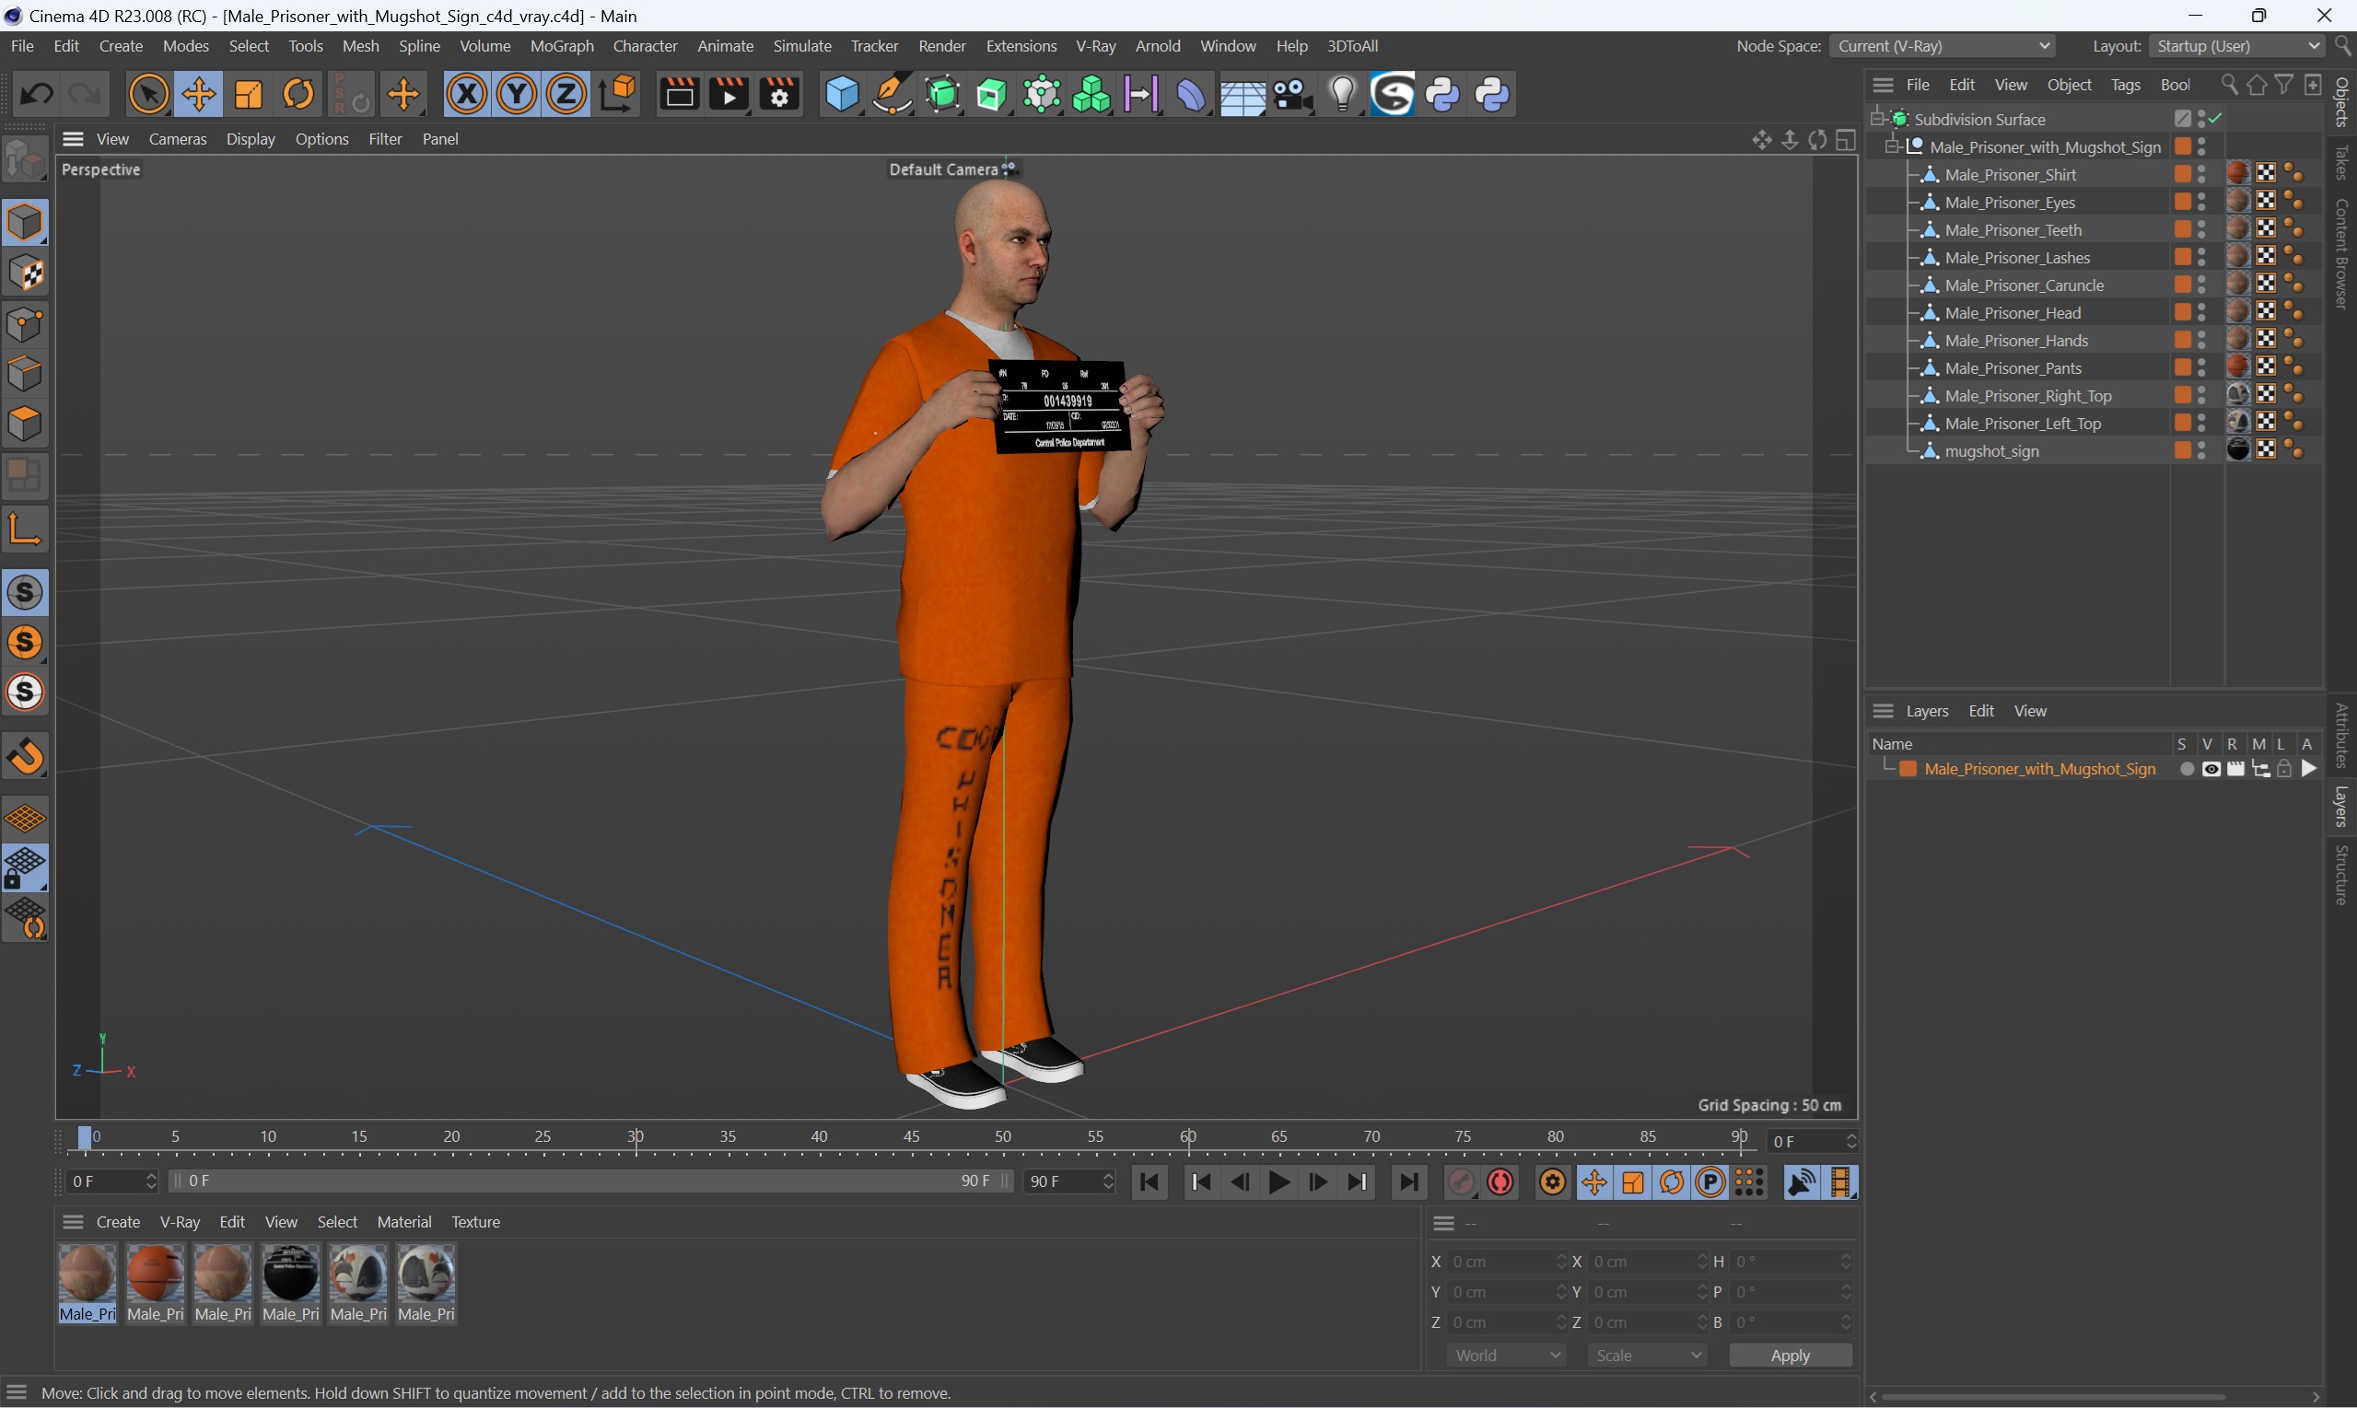2357x1408 pixels.
Task: Add a Camera object
Action: pyautogui.click(x=1291, y=94)
